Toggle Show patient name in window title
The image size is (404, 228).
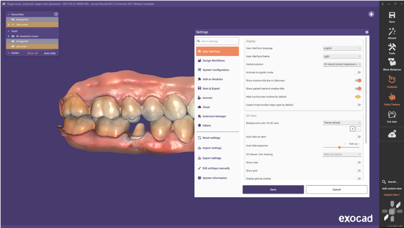coord(358,89)
